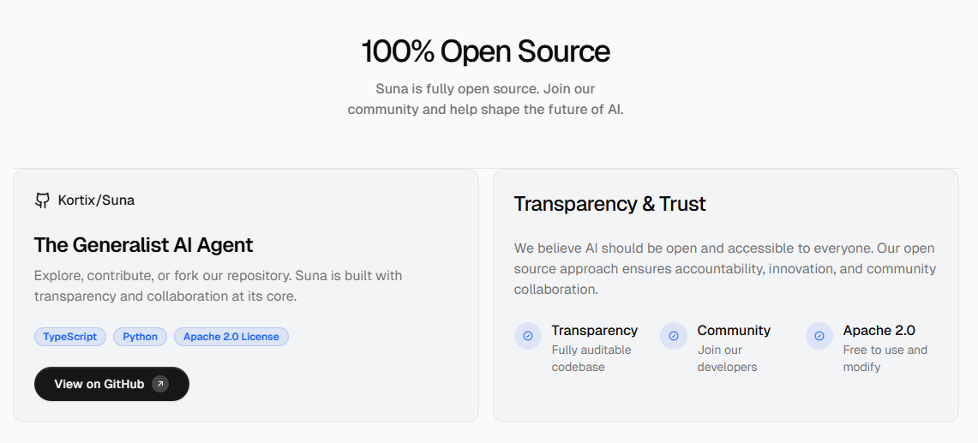Click the Transparency checkmark icon
Screen dimensions: 978x443
pos(528,336)
